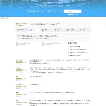Click the サービス rating bar
This screenshot has width=106, height=106.
click(20, 70)
